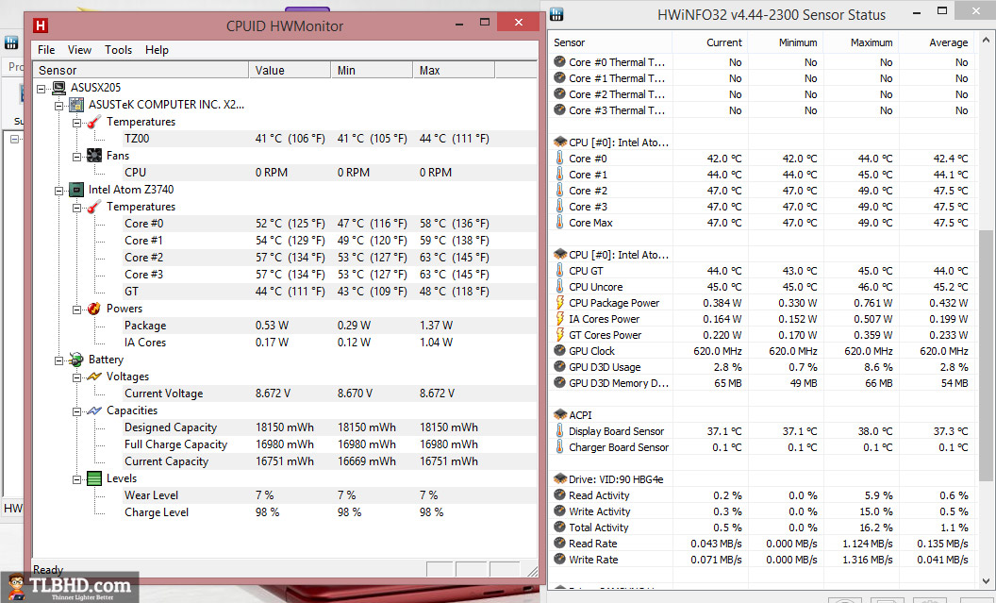Select the Total Activity row in HWiNFO32
This screenshot has height=603, width=996.
click(762, 527)
